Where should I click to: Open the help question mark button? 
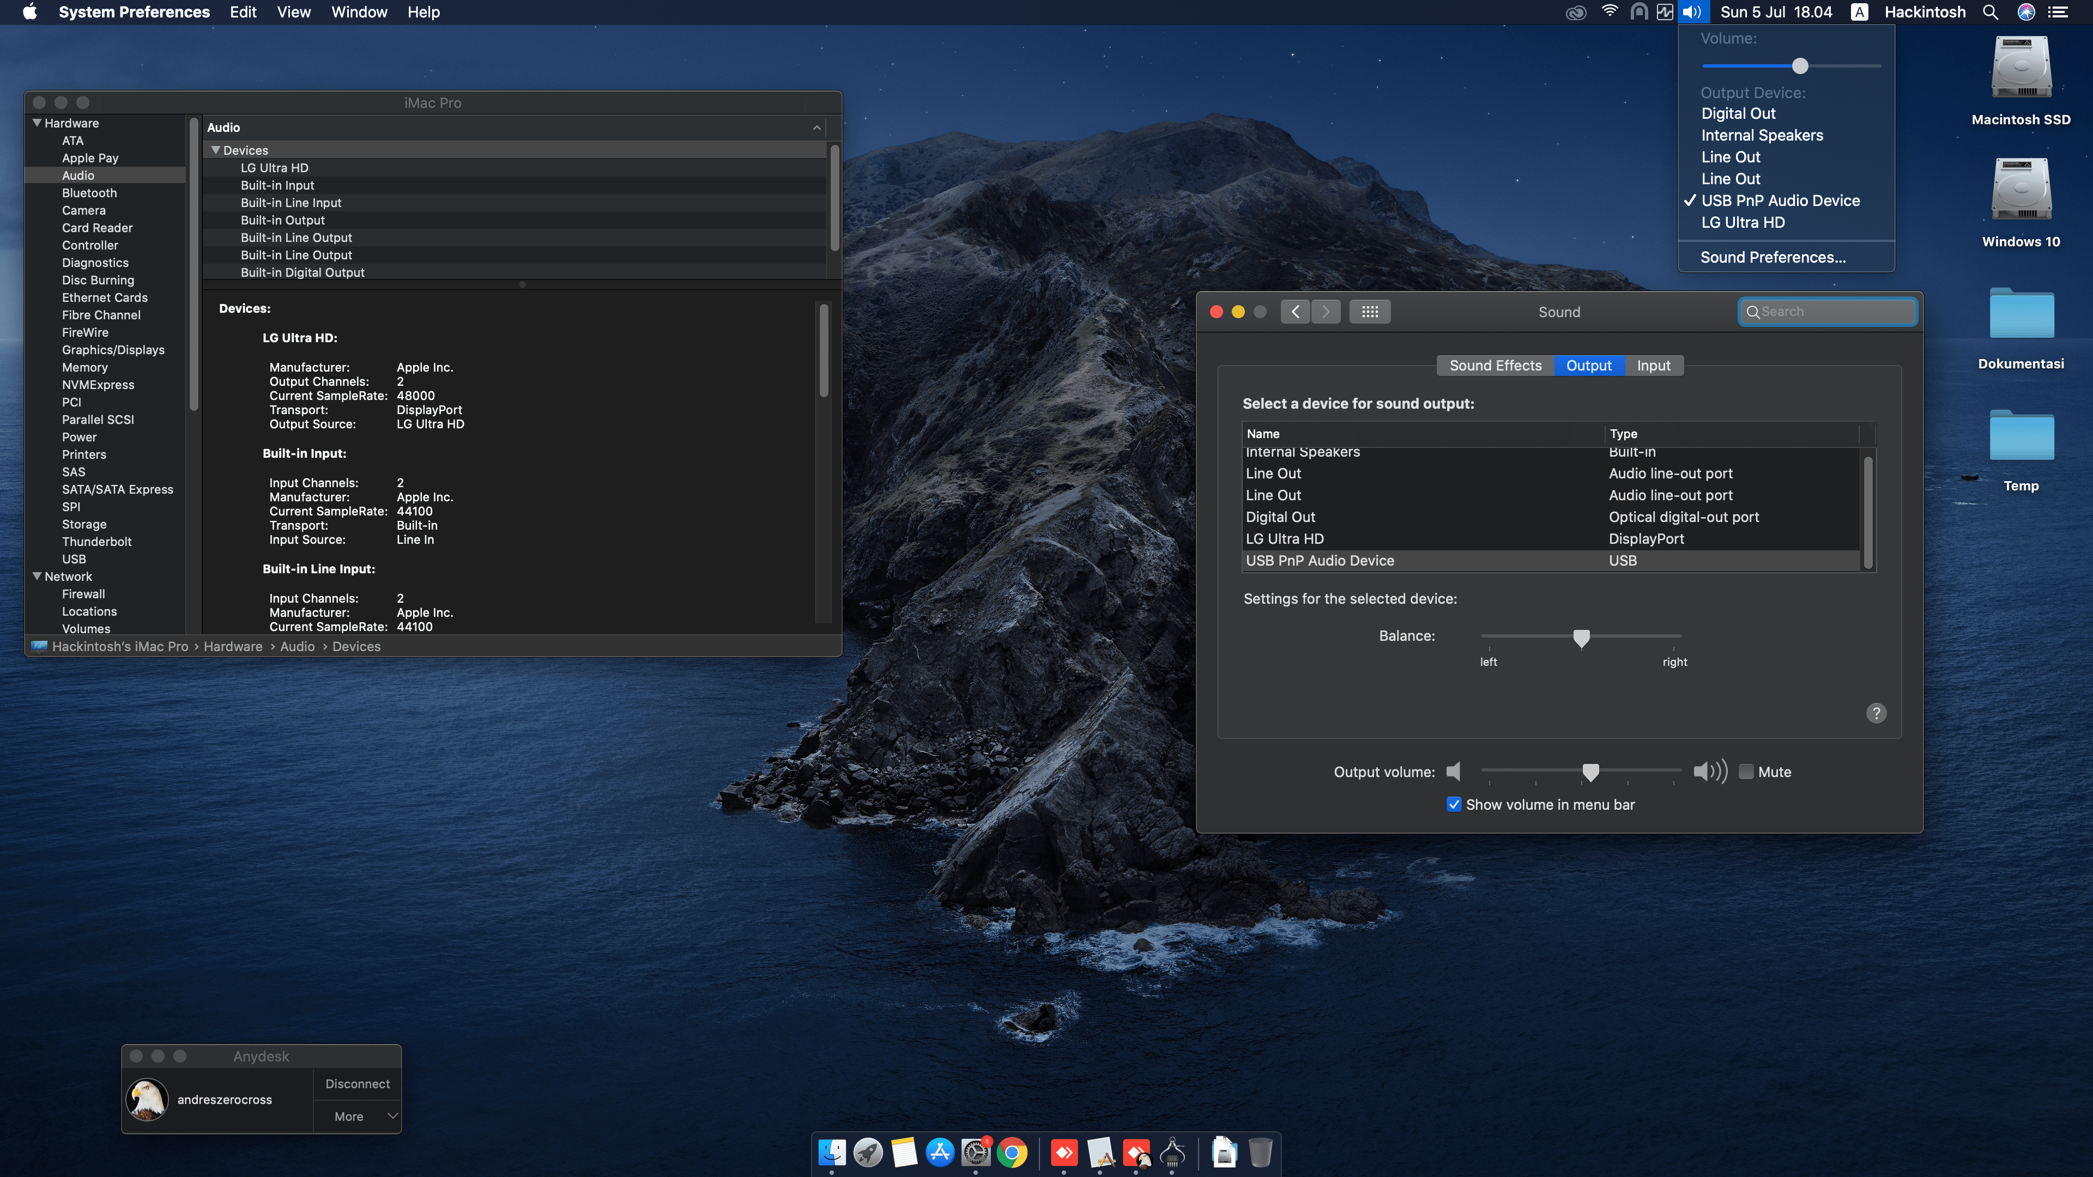tap(1876, 713)
